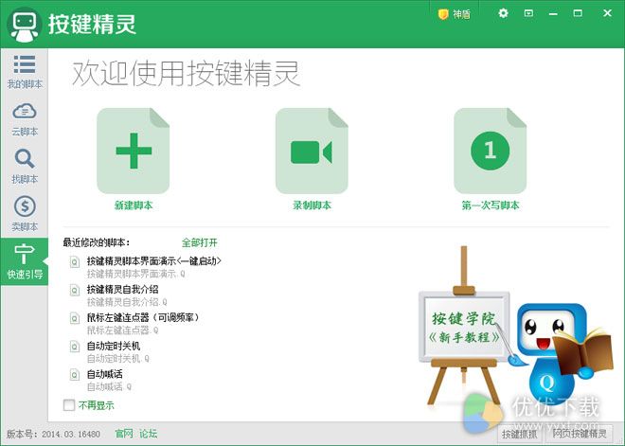Click the 按键学院 新手教程 easel board
Image resolution: width=625 pixels, height=446 pixels.
point(464,327)
